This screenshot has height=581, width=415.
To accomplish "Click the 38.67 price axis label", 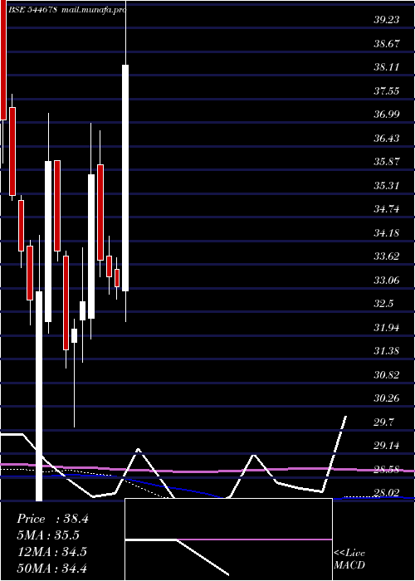I will click(387, 44).
